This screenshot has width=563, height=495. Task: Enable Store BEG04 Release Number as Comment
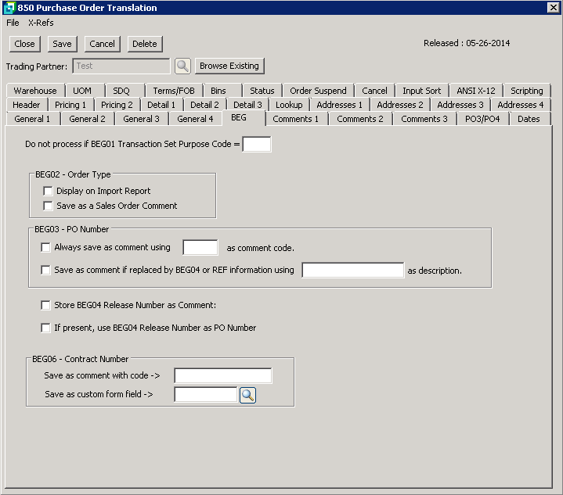[45, 305]
